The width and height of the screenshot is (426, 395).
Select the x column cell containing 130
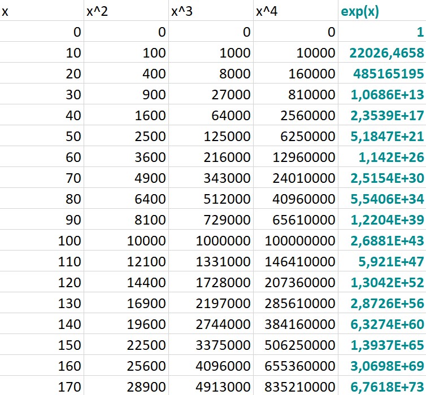click(x=42, y=303)
